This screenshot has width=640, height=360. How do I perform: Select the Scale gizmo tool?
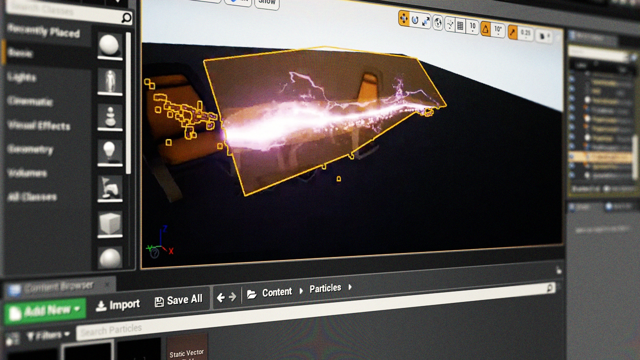425,21
